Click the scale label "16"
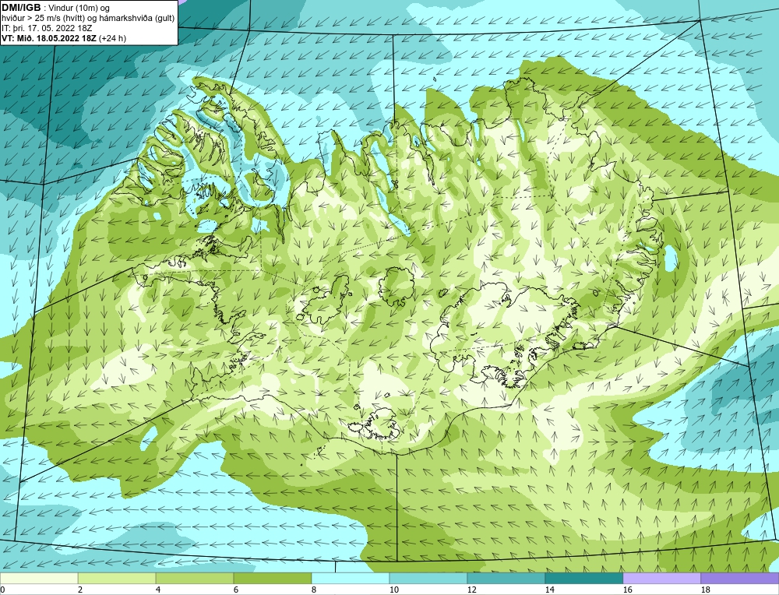The image size is (779, 595). click(628, 590)
